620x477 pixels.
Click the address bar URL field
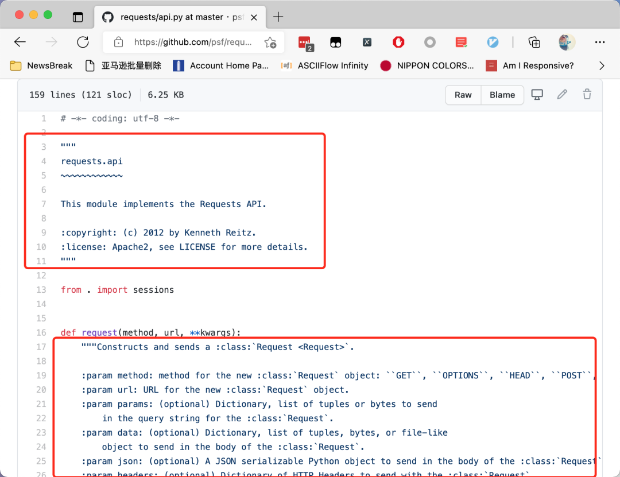click(x=192, y=42)
